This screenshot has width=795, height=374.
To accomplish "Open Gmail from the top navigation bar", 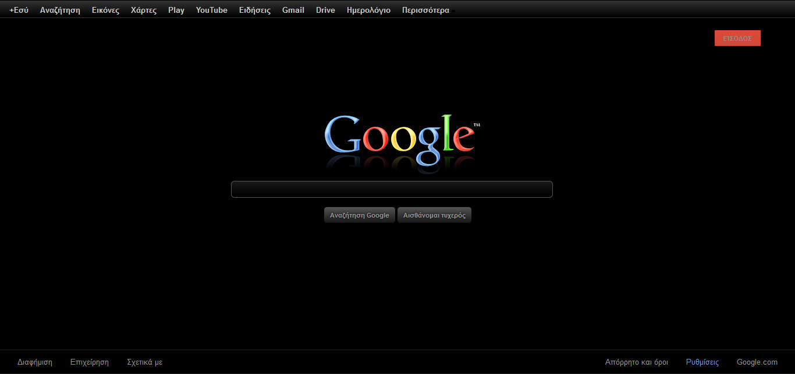I will pos(293,9).
